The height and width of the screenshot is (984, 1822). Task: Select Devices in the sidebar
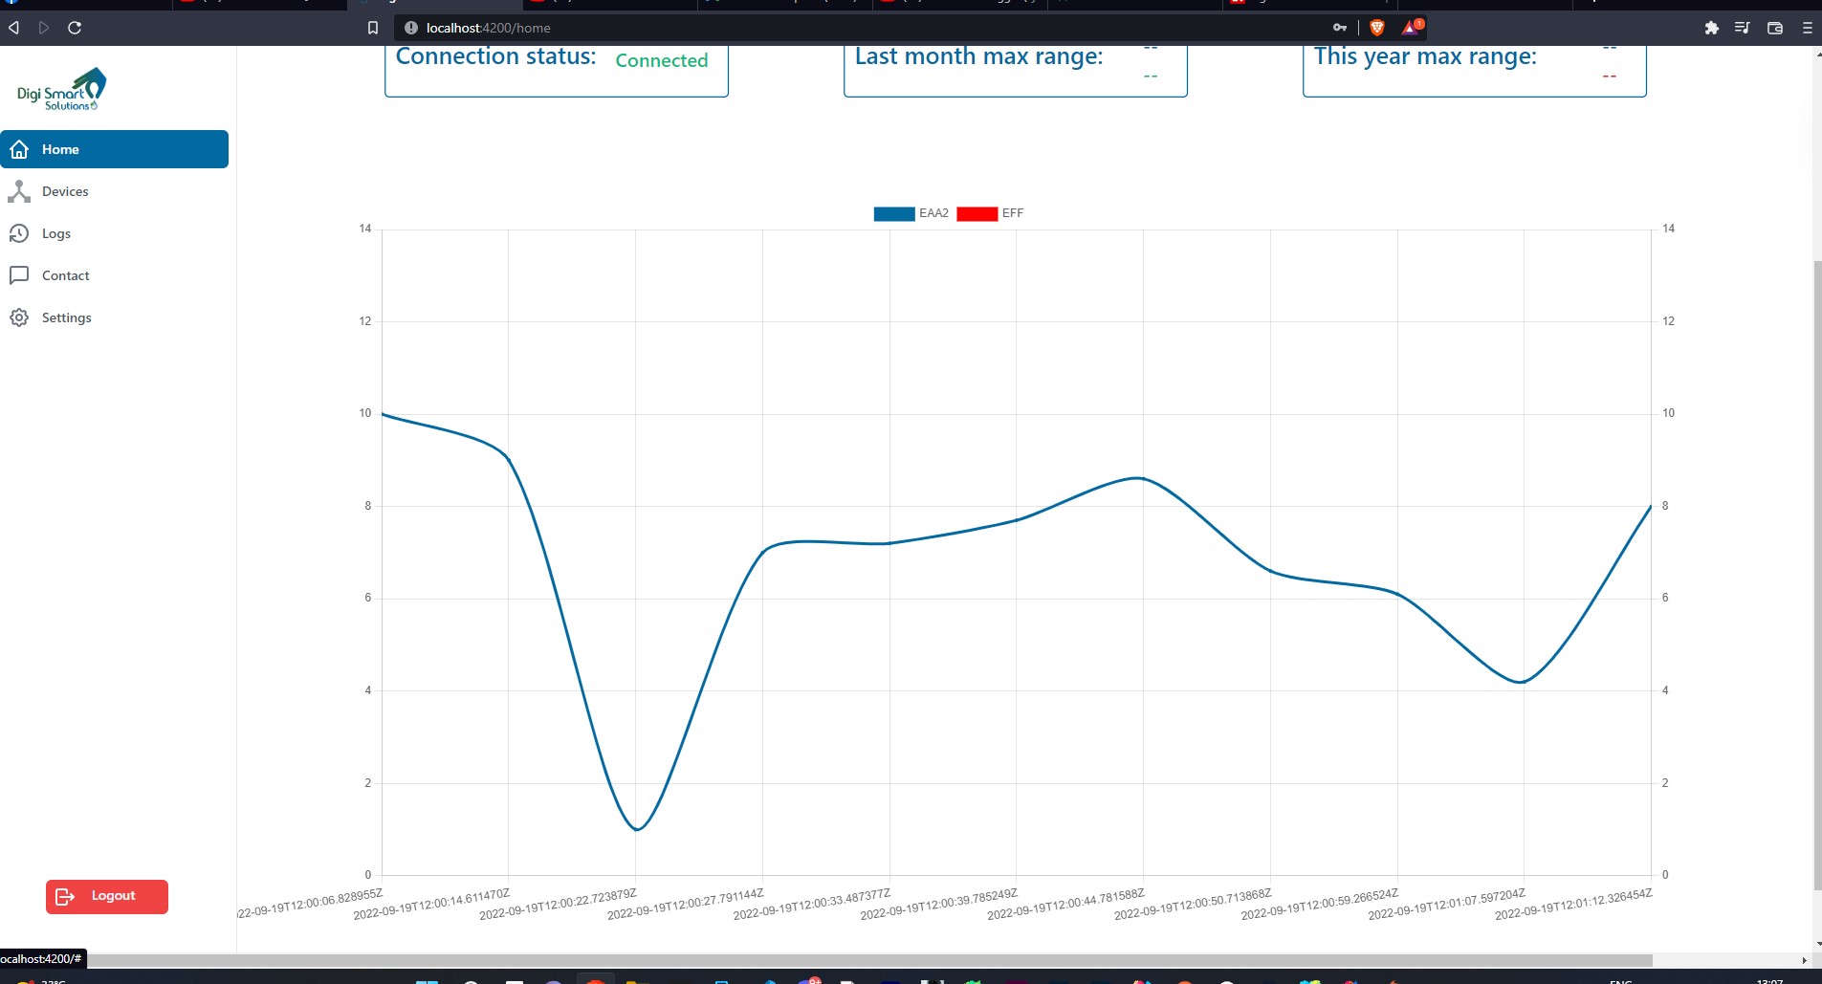click(x=65, y=191)
